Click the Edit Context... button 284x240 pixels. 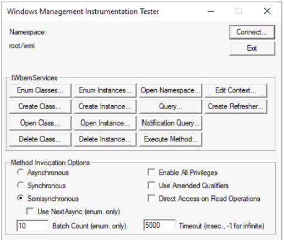point(236,90)
